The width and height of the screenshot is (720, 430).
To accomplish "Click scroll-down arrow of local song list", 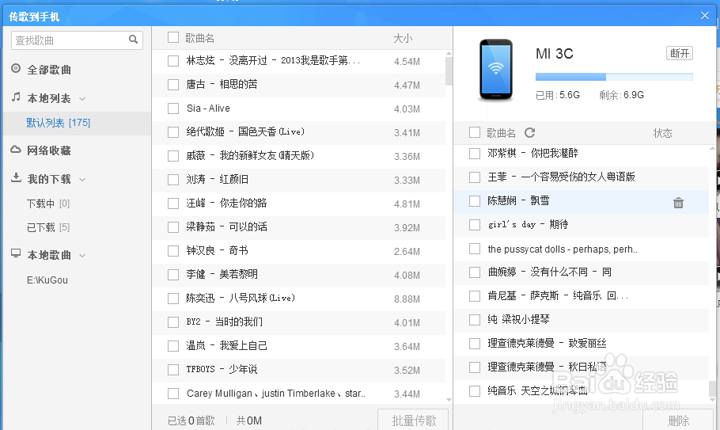I will [x=449, y=400].
